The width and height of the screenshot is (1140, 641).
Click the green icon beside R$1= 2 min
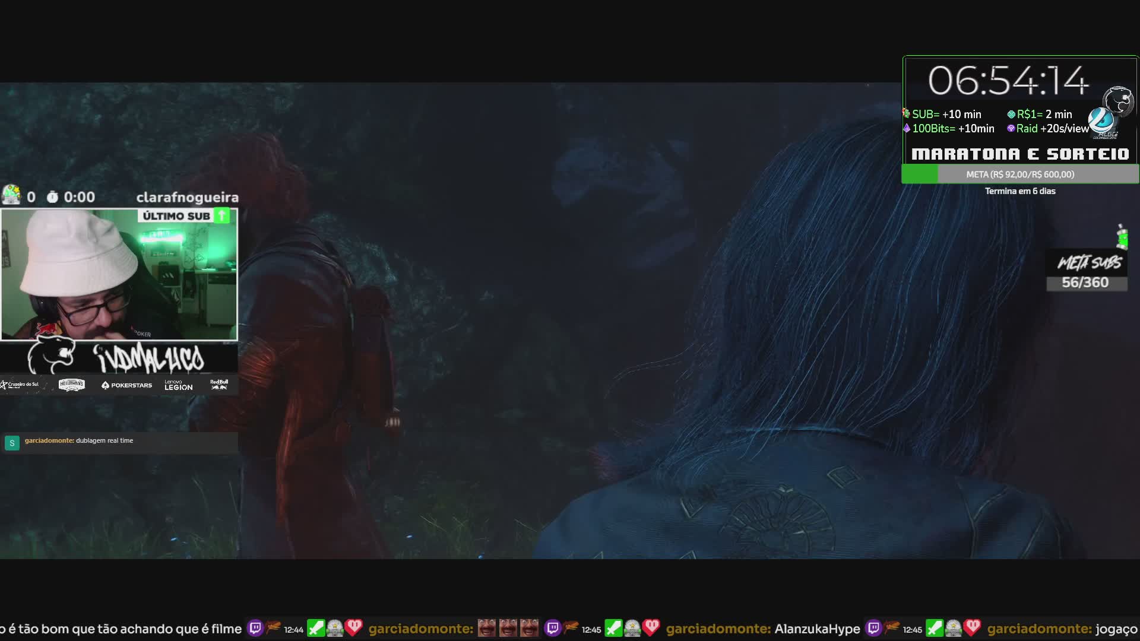(x=1011, y=114)
